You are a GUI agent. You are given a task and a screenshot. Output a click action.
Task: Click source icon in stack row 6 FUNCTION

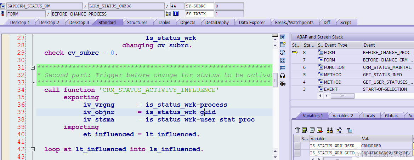point(321,67)
